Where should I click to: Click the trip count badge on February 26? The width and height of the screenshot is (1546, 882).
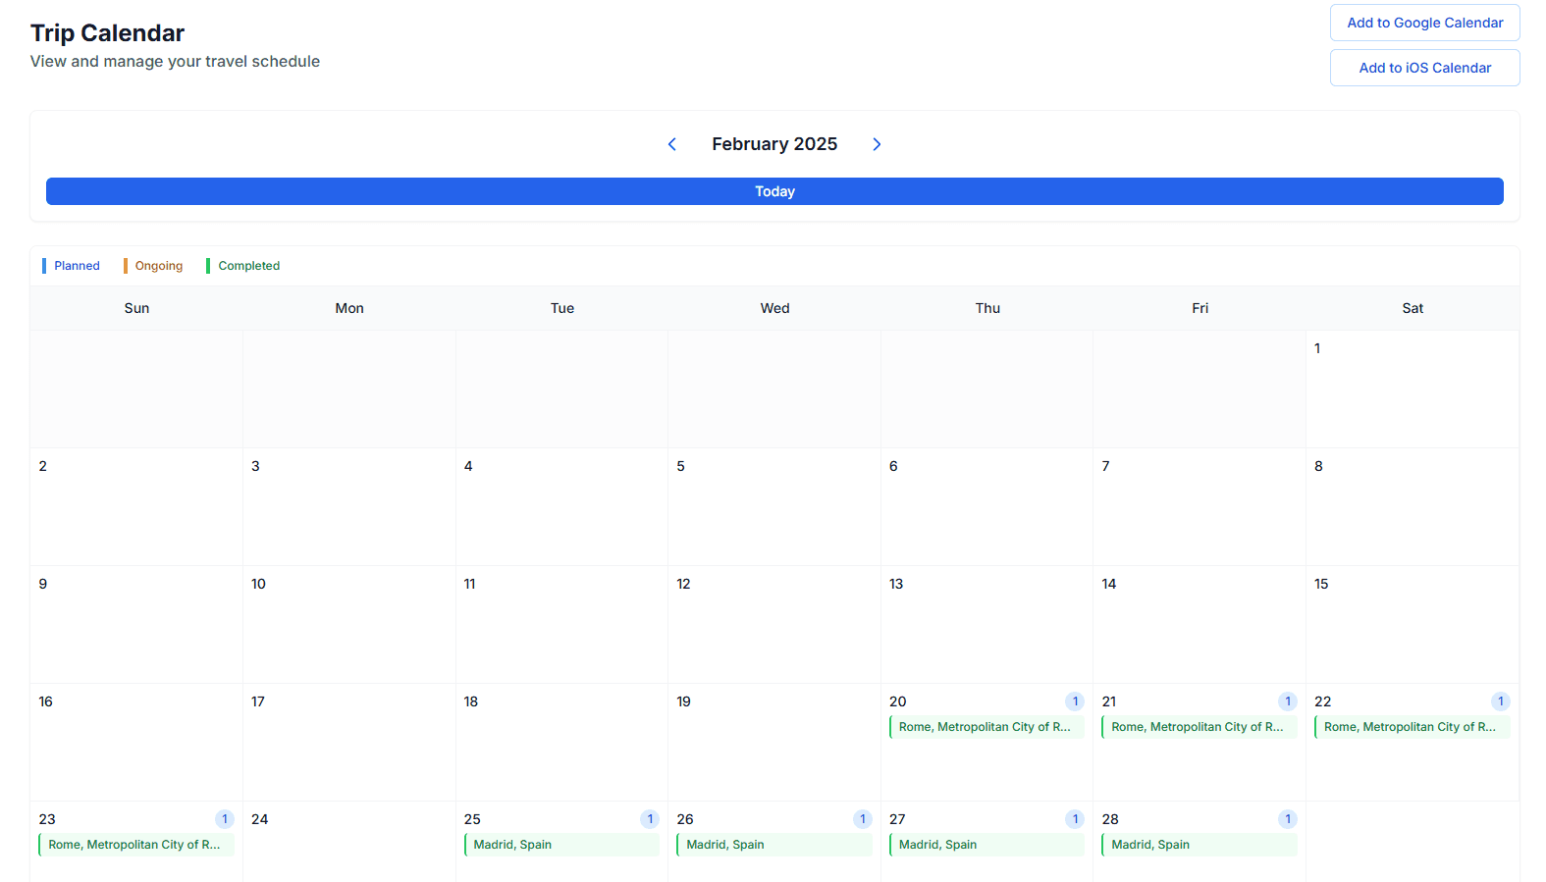click(x=863, y=819)
